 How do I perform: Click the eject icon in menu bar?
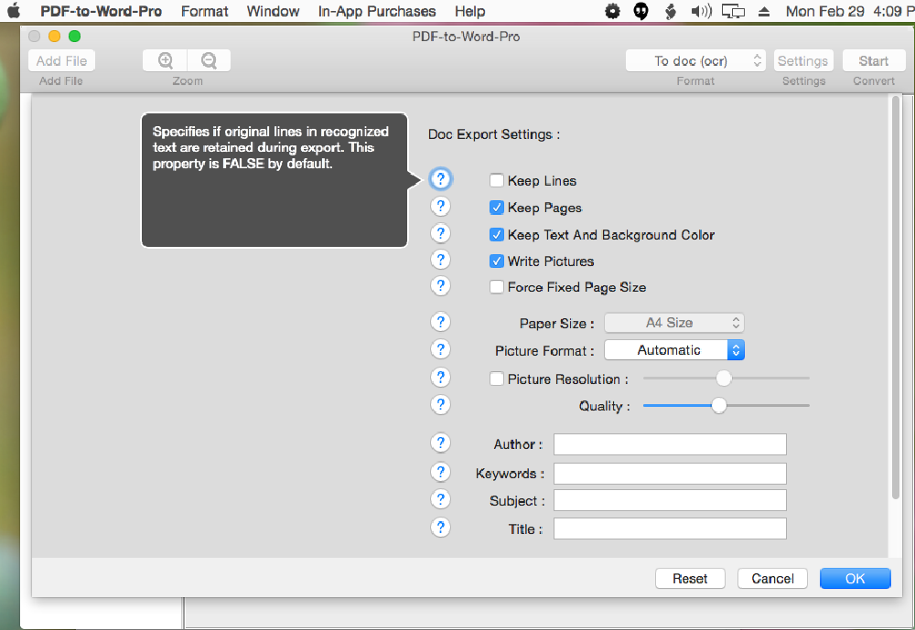[764, 11]
